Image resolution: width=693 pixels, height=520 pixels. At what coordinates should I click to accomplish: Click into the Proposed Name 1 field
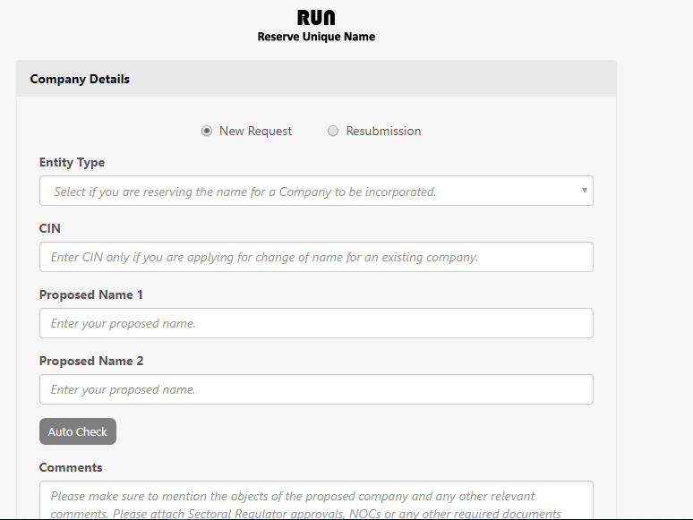[x=316, y=323]
